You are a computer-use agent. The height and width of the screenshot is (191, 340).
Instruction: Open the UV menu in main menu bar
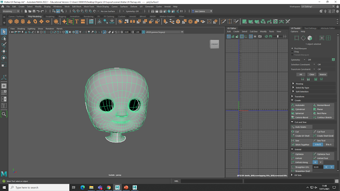141,7
